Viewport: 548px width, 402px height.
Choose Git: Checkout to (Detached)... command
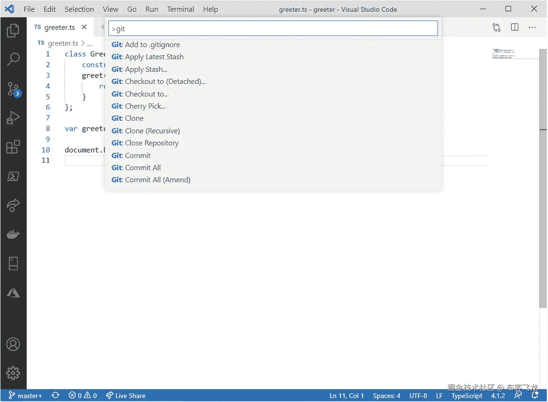coord(273,81)
